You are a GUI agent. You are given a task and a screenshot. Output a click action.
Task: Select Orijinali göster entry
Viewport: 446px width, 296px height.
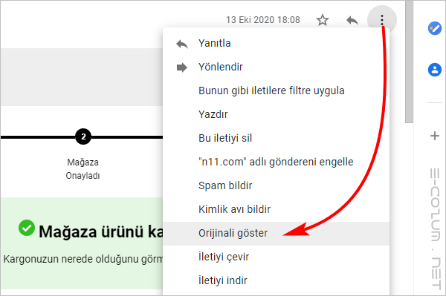(x=276, y=233)
